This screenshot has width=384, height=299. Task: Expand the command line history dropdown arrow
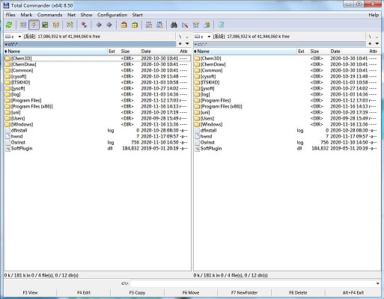pyautogui.click(x=377, y=283)
